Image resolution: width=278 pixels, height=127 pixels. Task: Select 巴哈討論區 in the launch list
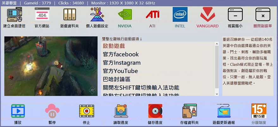[x=158, y=79]
